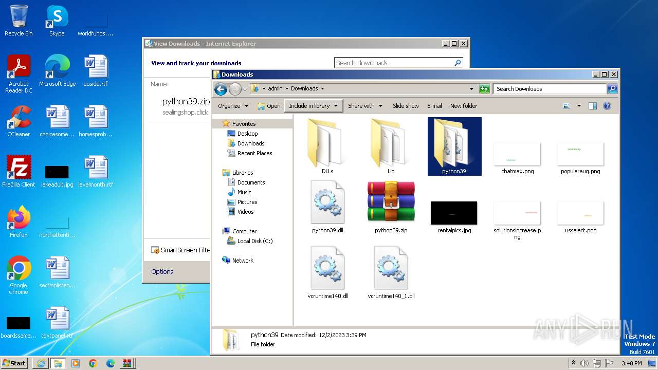Toggle the preview pane icon

click(593, 106)
